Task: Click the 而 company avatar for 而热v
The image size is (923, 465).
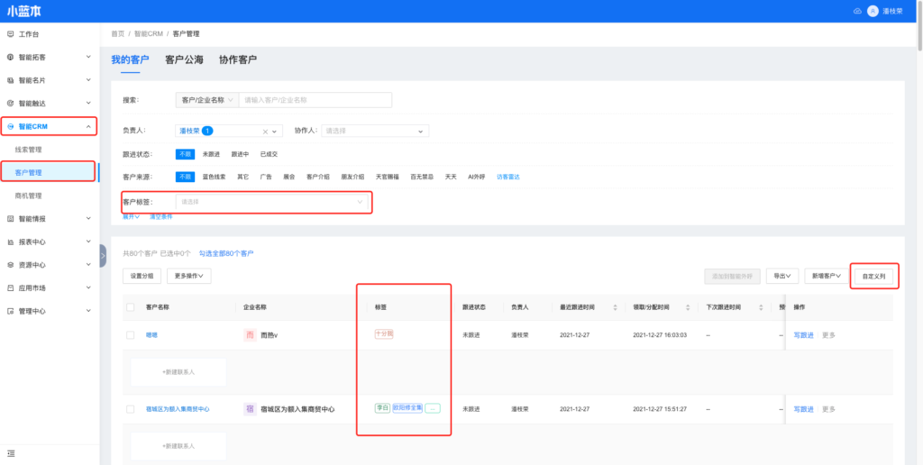Action: pos(250,334)
